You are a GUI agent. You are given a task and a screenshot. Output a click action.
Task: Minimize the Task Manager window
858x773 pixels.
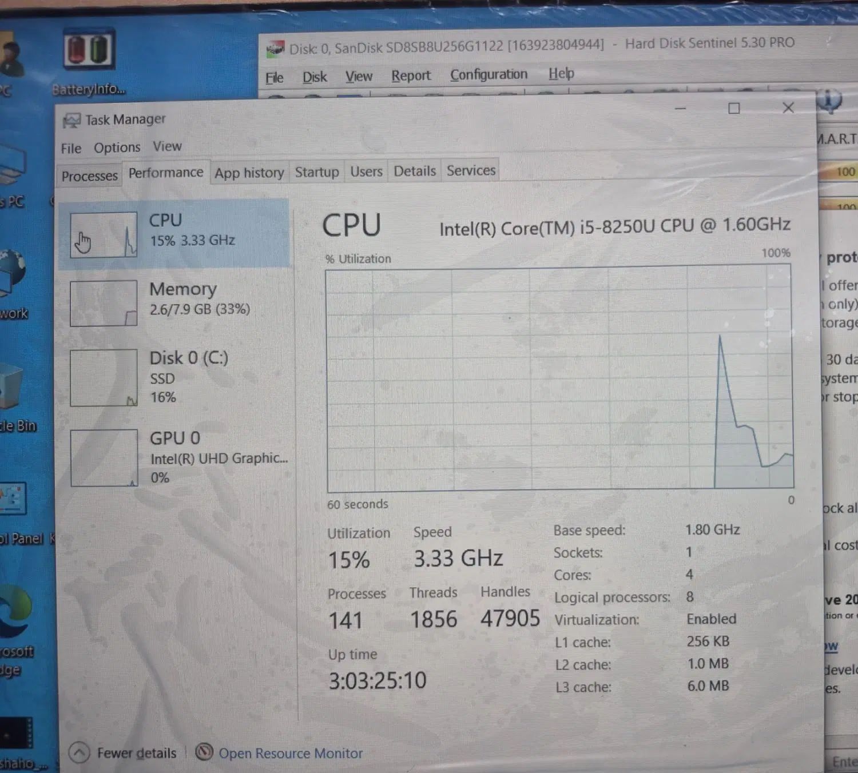pyautogui.click(x=680, y=109)
